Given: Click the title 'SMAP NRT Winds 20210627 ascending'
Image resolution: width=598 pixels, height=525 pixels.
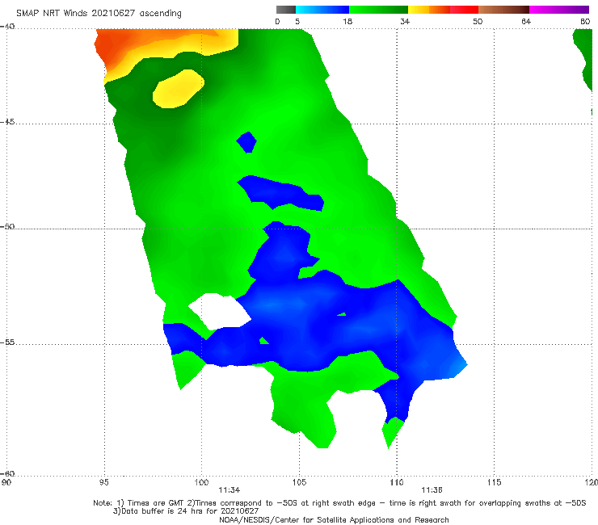Looking at the screenshot, I should click(x=99, y=13).
